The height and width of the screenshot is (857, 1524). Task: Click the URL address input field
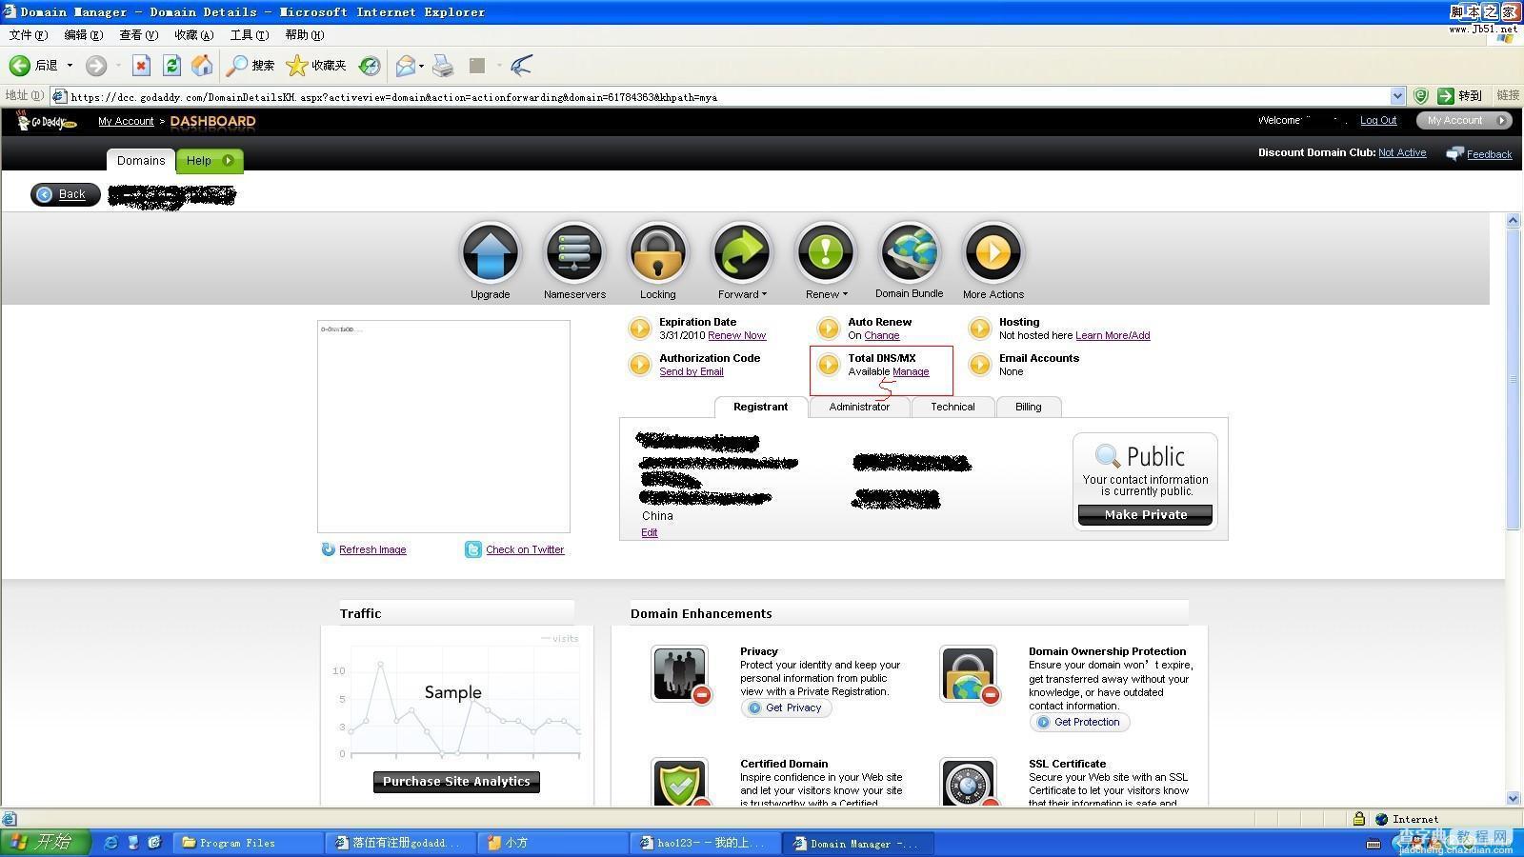click(729, 96)
